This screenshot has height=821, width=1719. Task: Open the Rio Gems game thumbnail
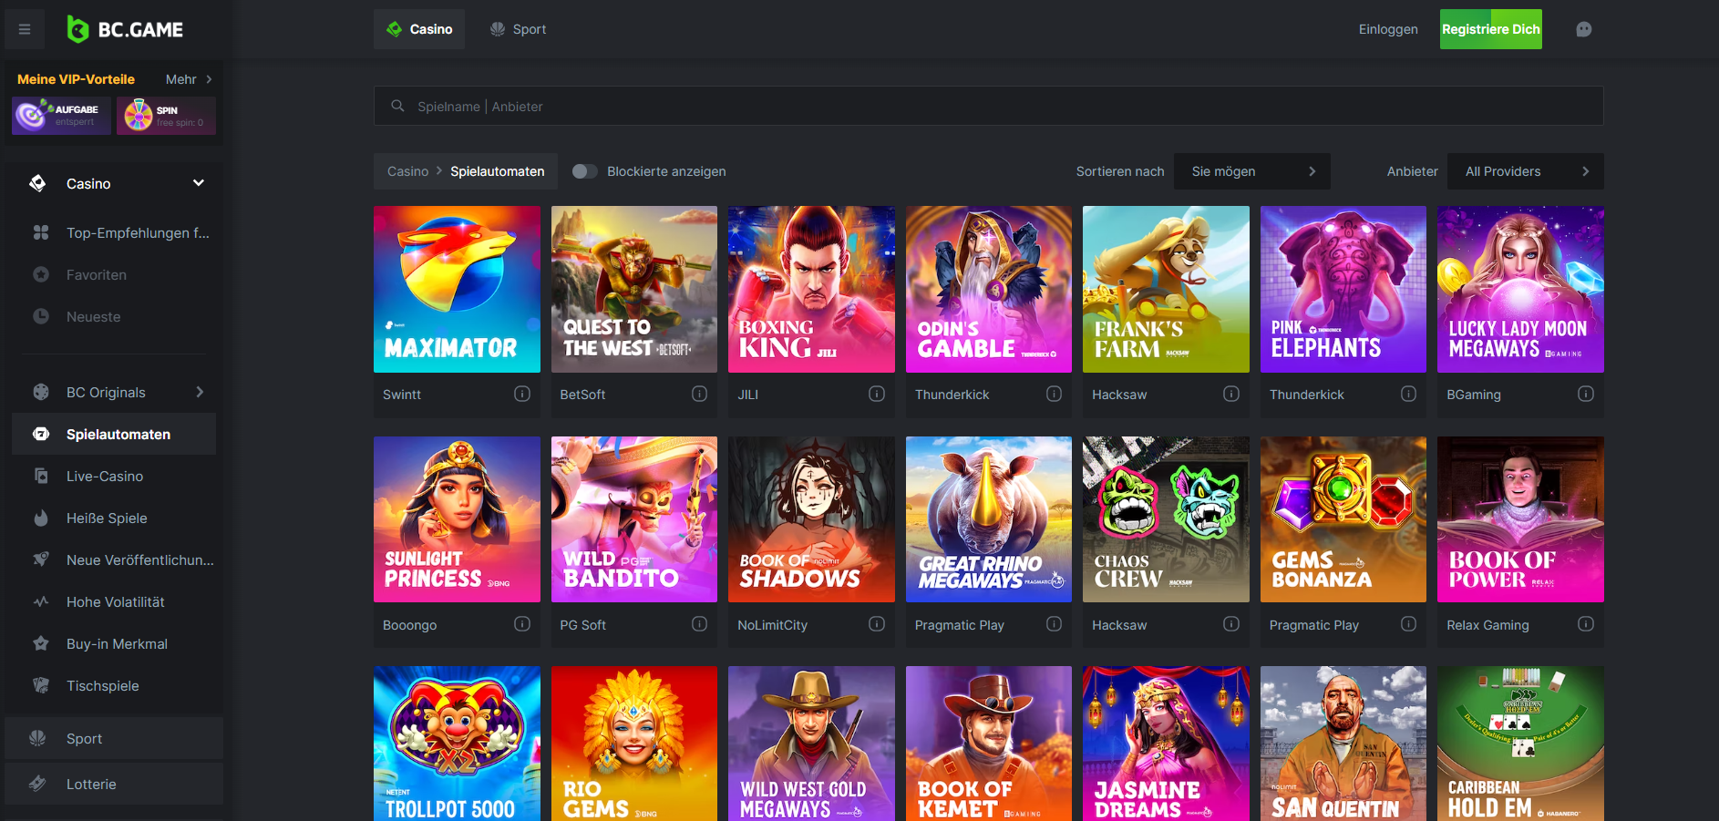click(x=634, y=744)
